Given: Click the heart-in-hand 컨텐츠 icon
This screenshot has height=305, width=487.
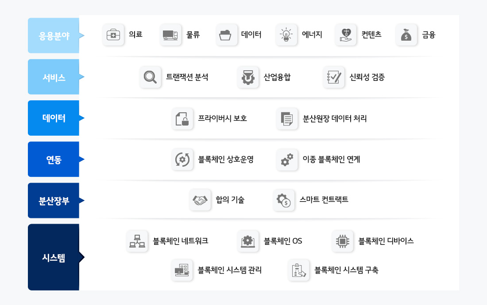Looking at the screenshot, I should pyautogui.click(x=346, y=34).
